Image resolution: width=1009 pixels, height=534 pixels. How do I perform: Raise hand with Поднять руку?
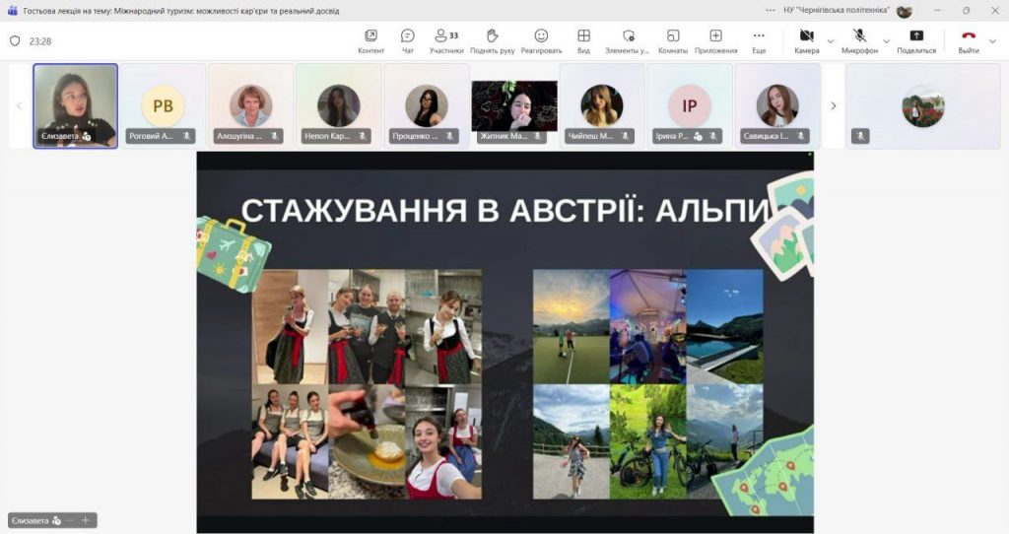[493, 40]
